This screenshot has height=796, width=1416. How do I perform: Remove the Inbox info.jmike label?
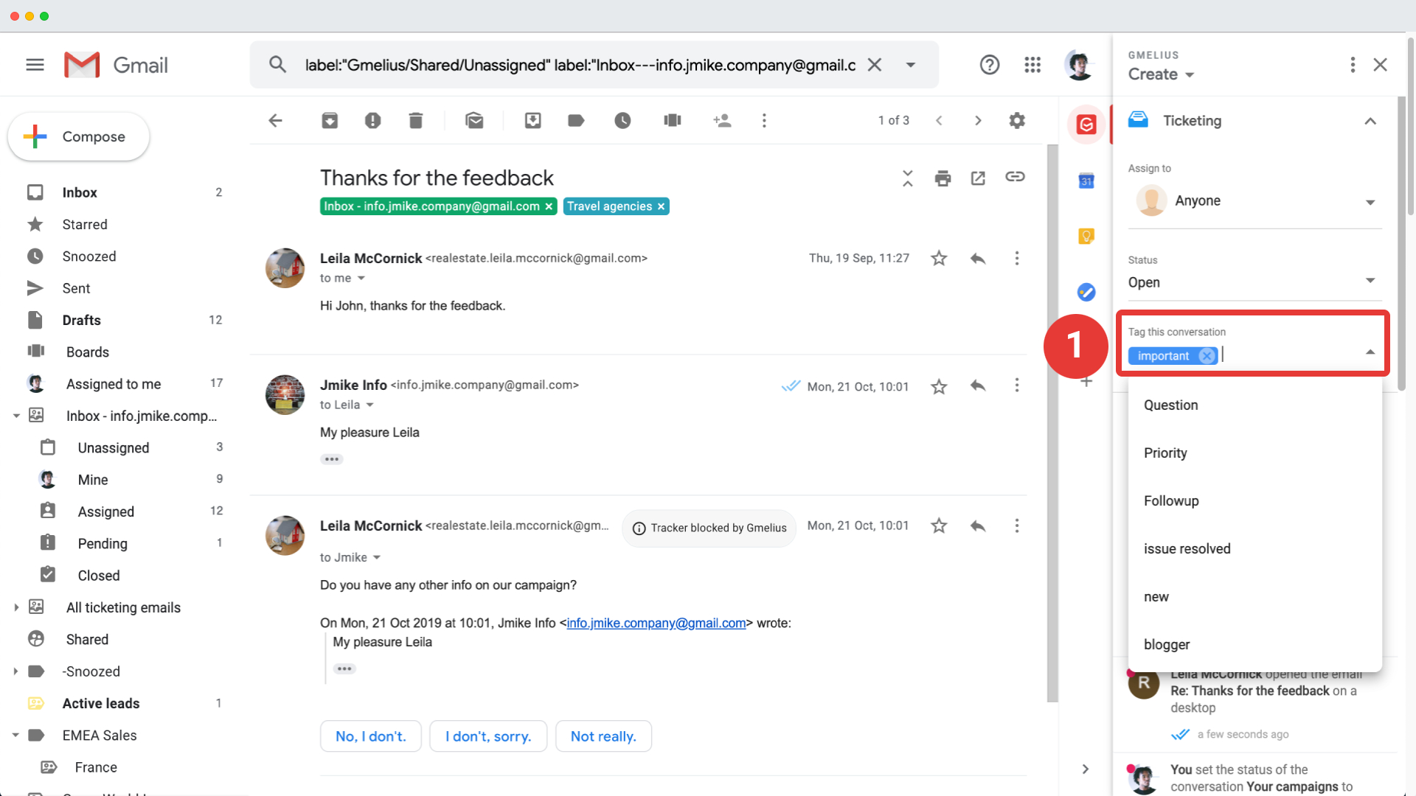(549, 206)
